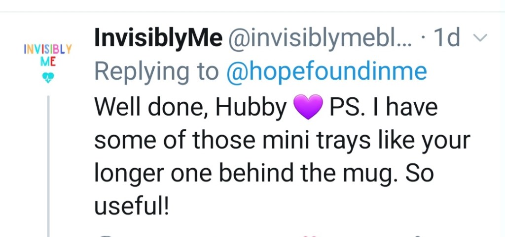Click "PS. I have" in the tweet
This screenshot has width=505, height=237.
(383, 108)
